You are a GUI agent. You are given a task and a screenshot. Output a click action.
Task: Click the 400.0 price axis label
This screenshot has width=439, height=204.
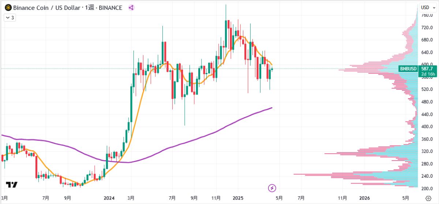pos(427,127)
